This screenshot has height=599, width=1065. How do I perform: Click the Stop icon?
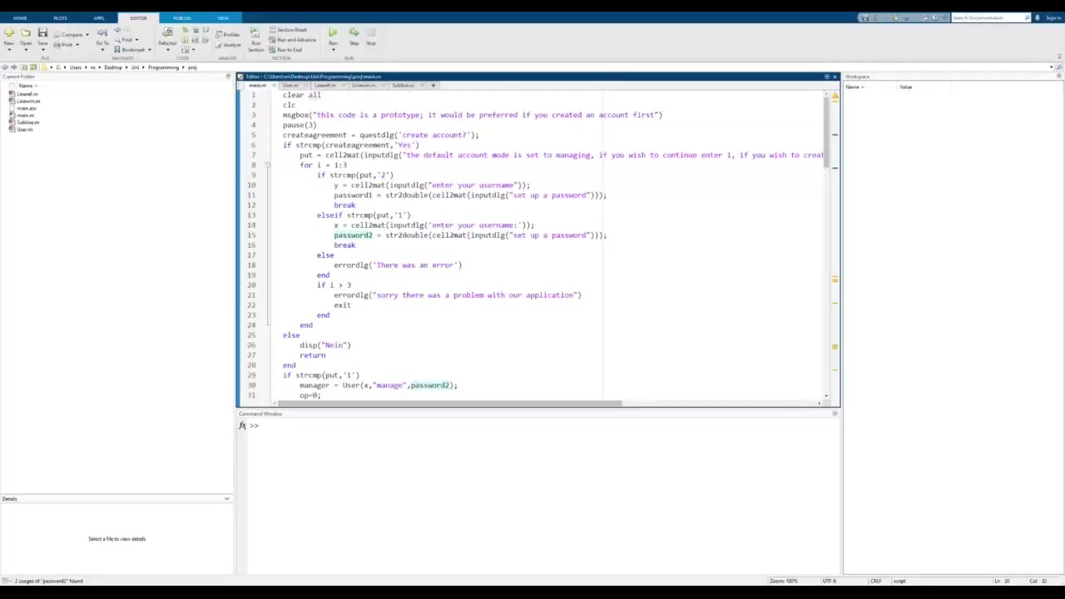[x=371, y=32]
